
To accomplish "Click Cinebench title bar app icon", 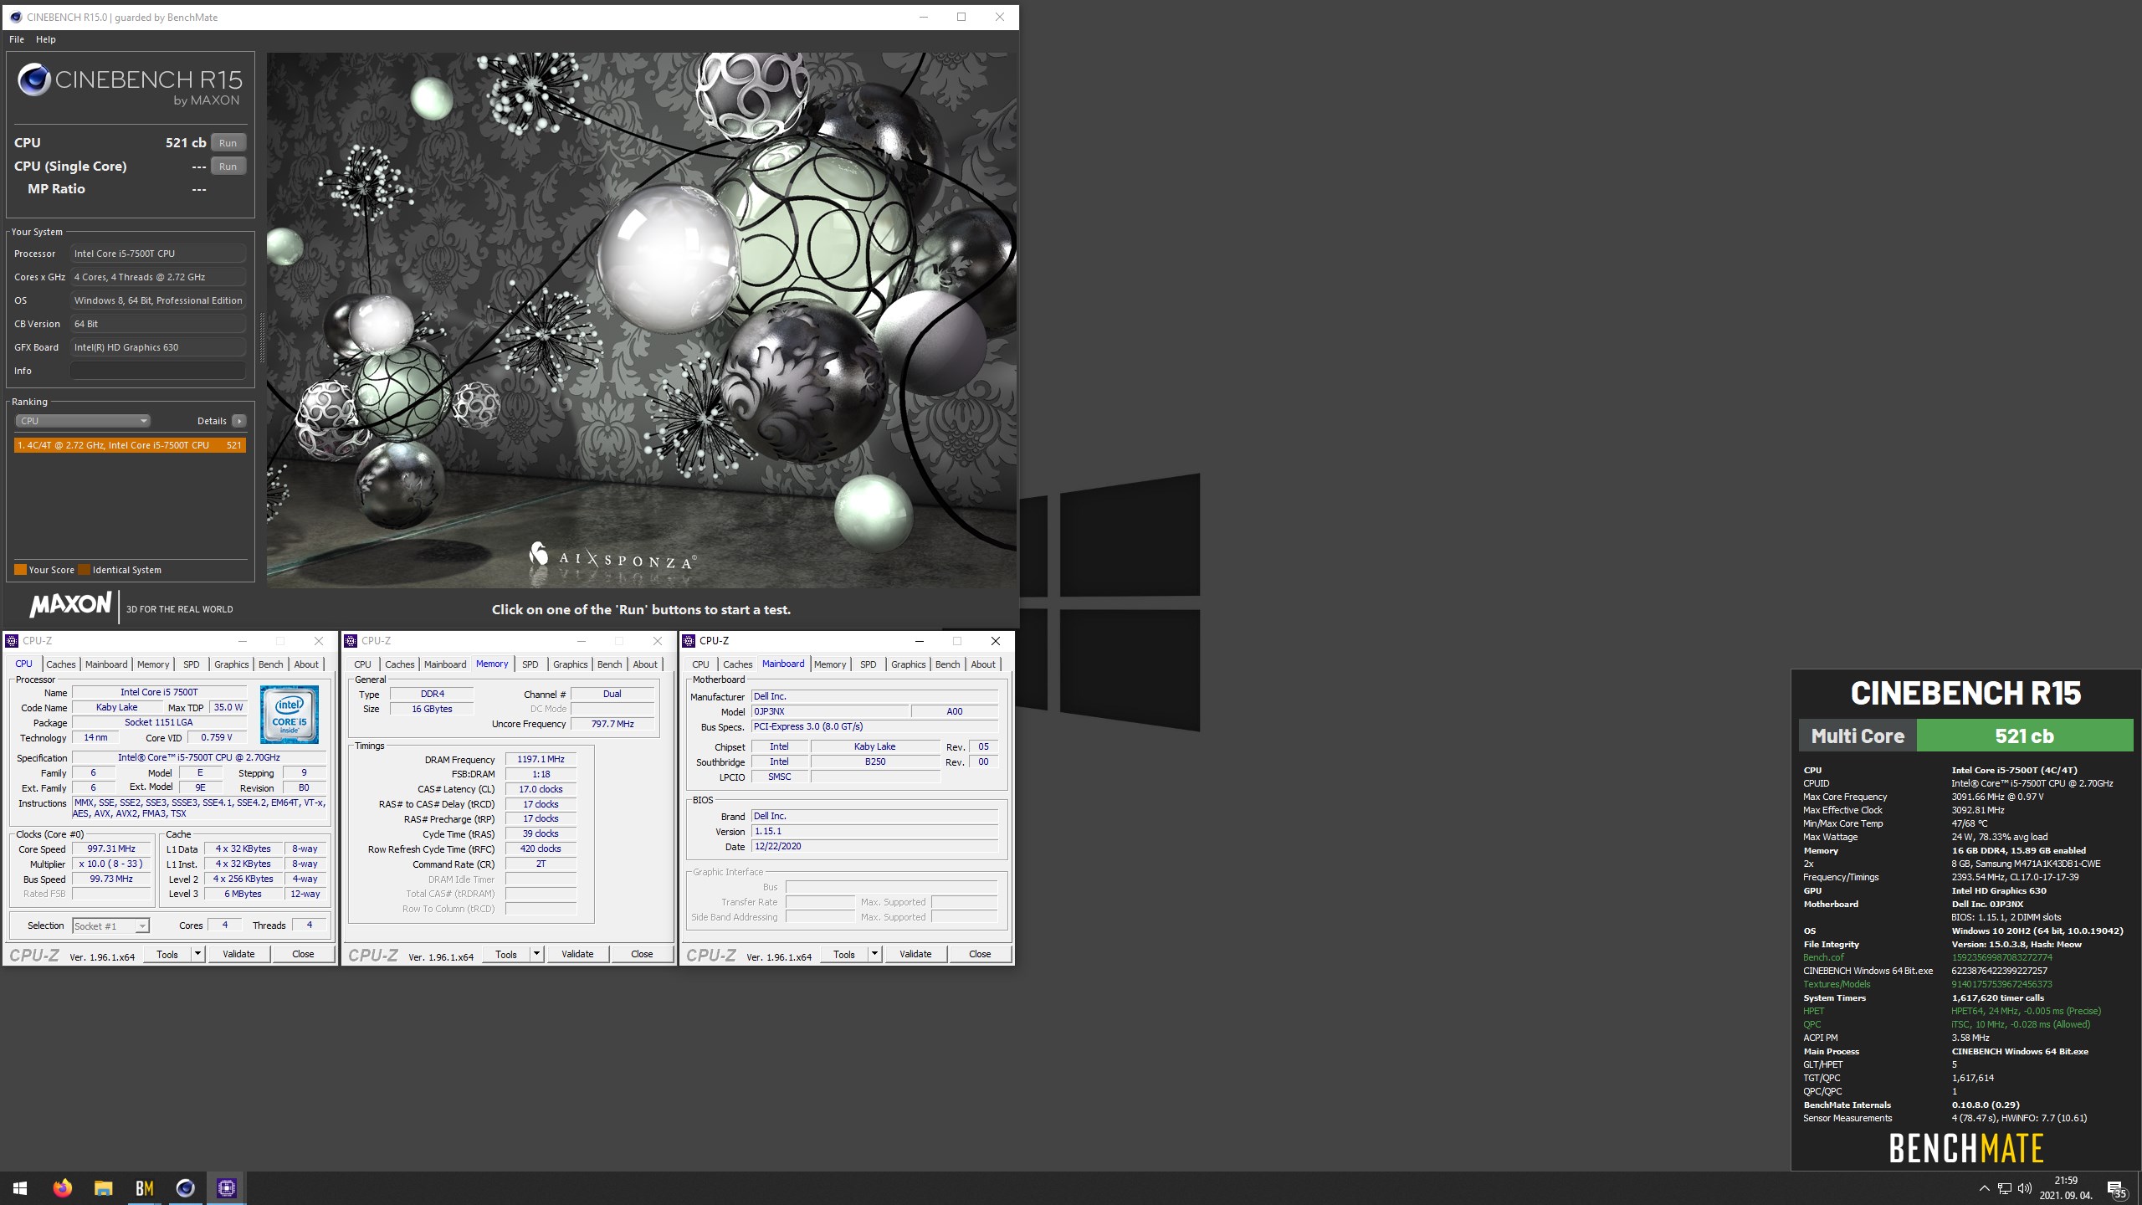I will 15,17.
